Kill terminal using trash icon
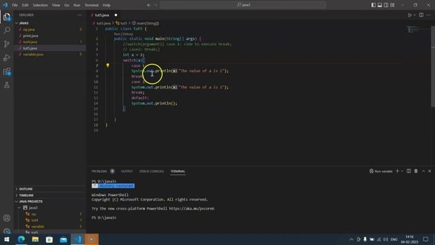 click(416, 171)
